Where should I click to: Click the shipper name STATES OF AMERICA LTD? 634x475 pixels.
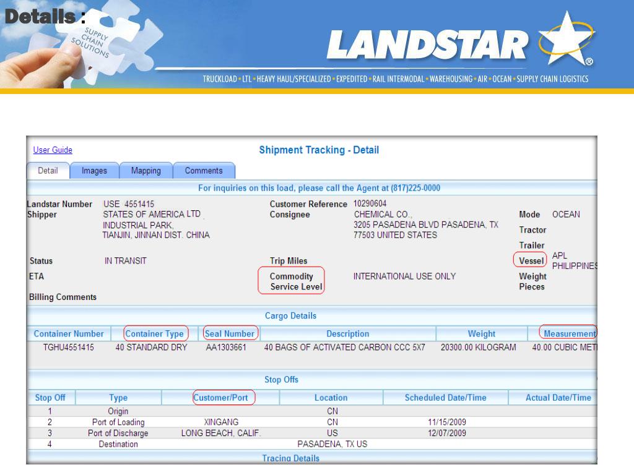pyautogui.click(x=152, y=214)
